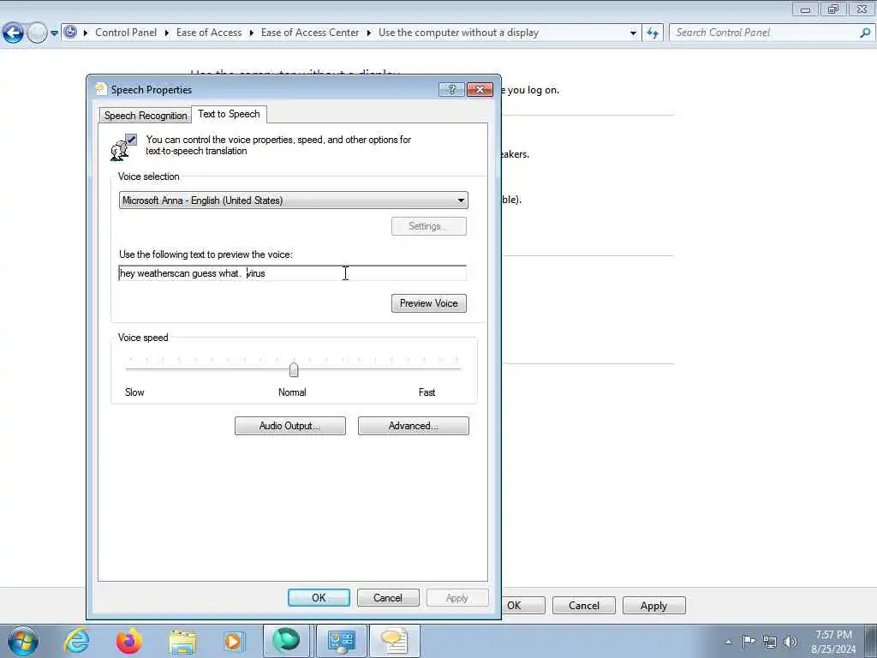The width and height of the screenshot is (877, 658).
Task: Expand arrow after Control Panel breadcrumb
Action: 167,33
